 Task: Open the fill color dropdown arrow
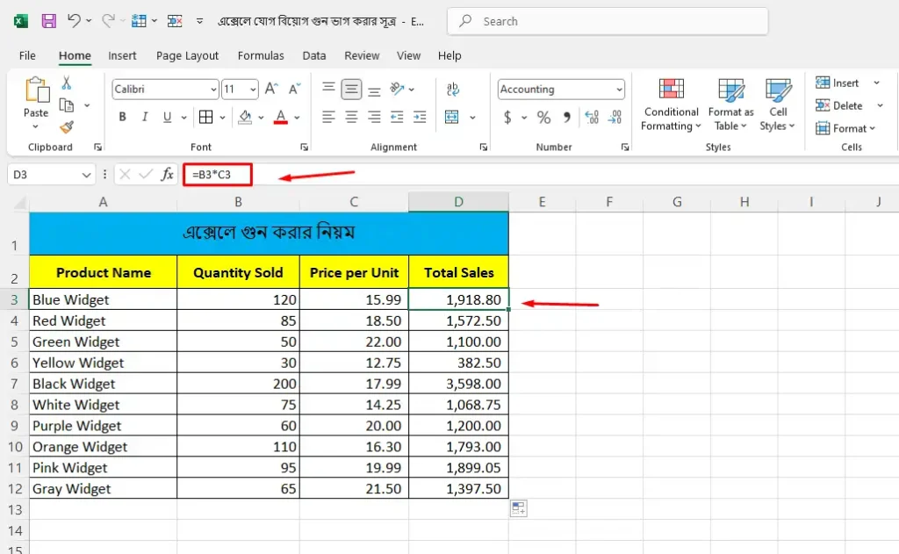point(261,118)
